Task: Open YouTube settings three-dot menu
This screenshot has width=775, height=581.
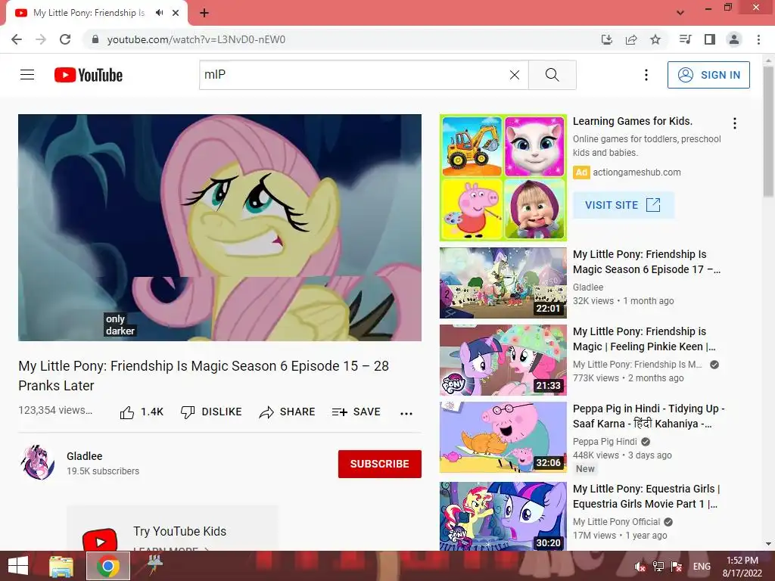Action: [646, 75]
